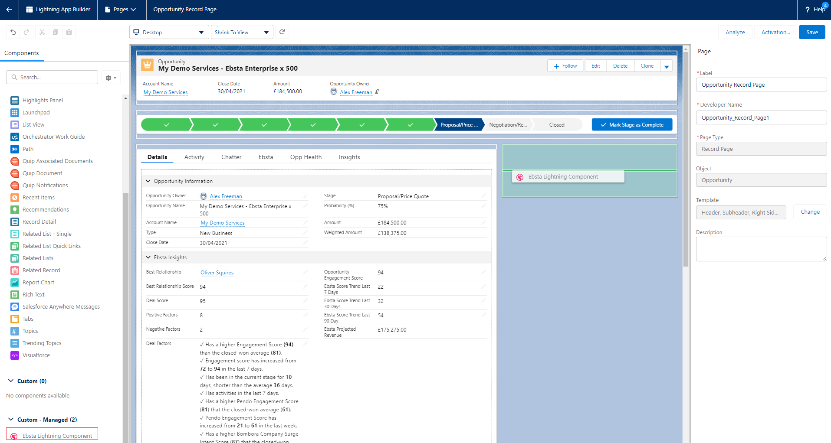Select the Report Chart component icon
Image resolution: width=831 pixels, height=443 pixels.
click(x=15, y=283)
